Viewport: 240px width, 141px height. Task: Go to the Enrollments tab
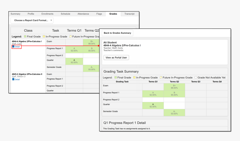tap(47, 14)
